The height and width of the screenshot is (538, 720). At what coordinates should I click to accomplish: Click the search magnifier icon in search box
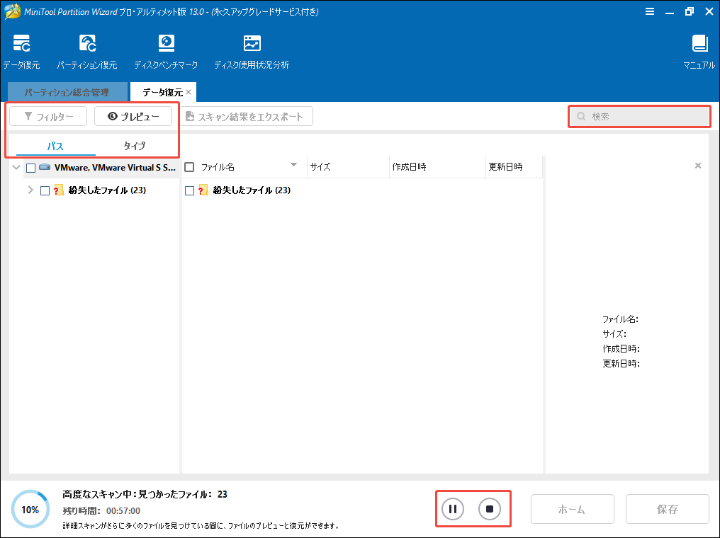[580, 116]
